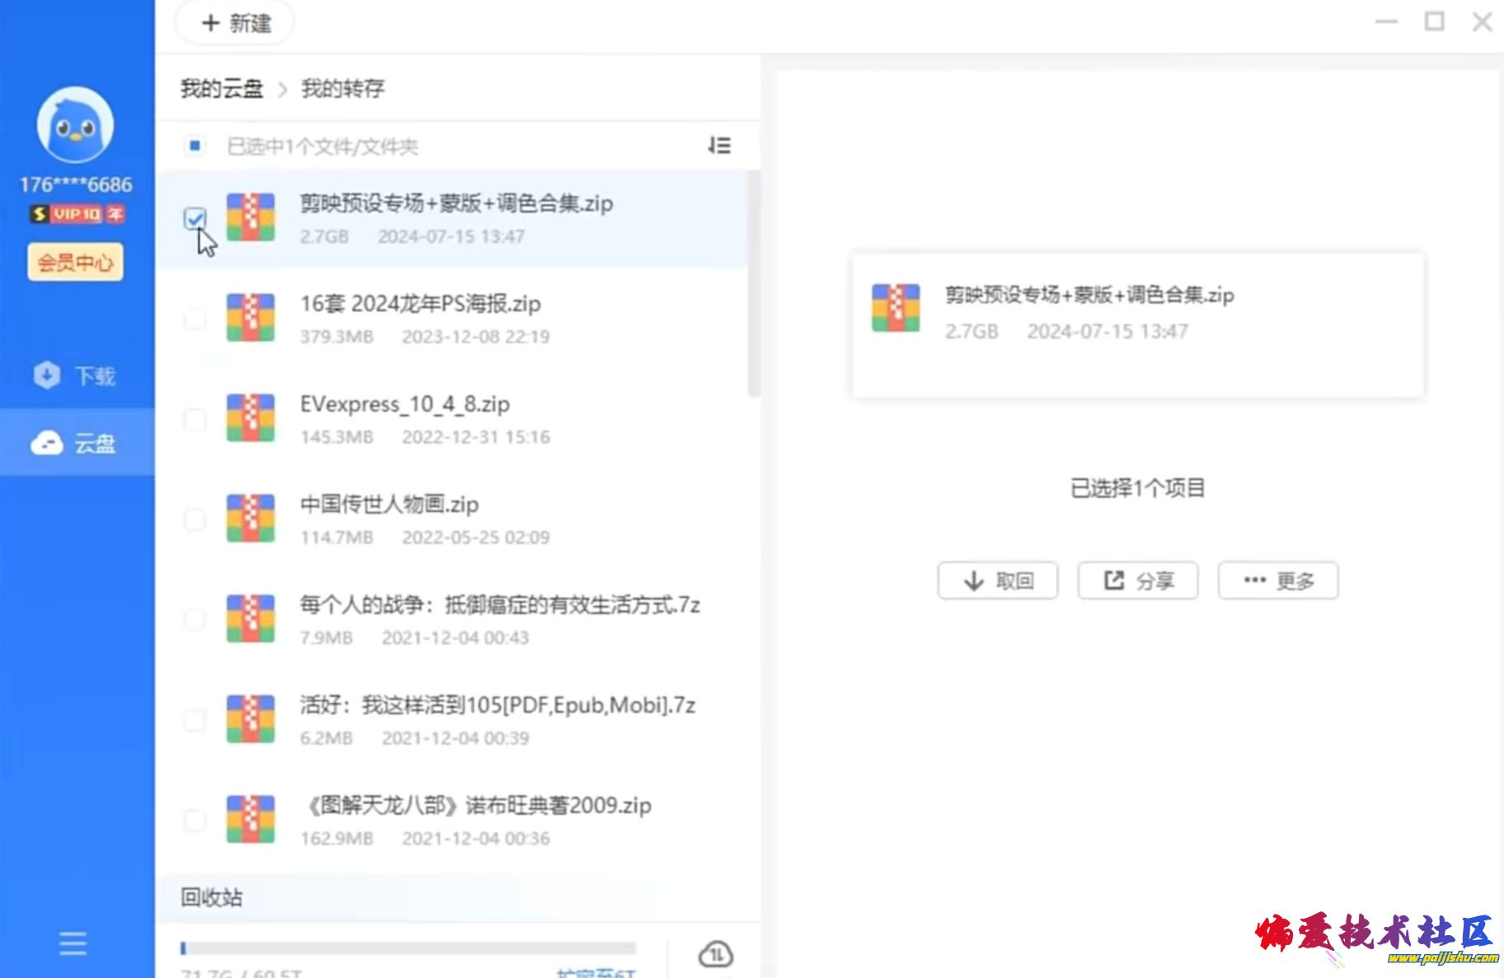Screen dimensions: 1504x978
Task: Click the 分享 share button
Action: (1137, 581)
